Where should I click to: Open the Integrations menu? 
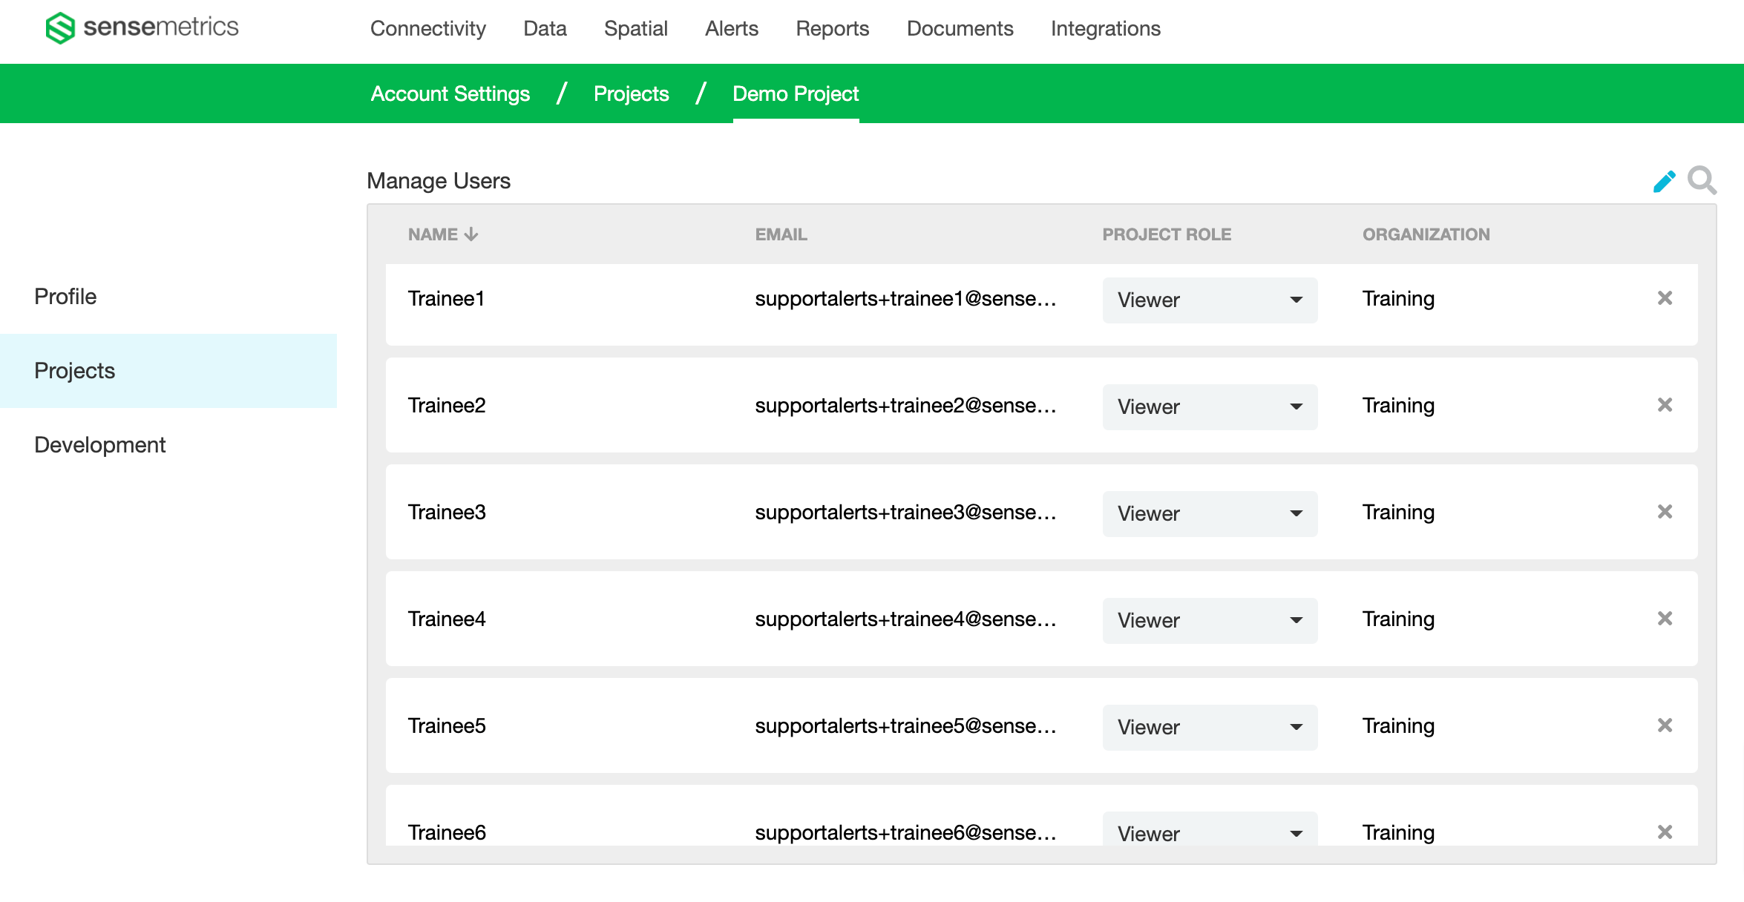[1106, 28]
